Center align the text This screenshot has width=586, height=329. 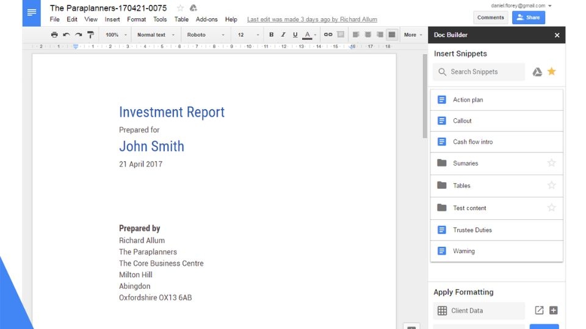point(368,35)
